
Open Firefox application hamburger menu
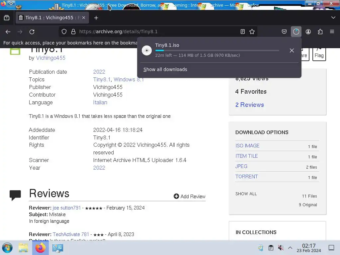click(x=332, y=32)
